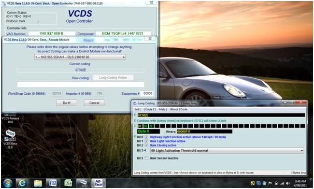This screenshot has width=314, height=189.
Task: Click the Equipment # field showing 00000
Action: (147, 94)
